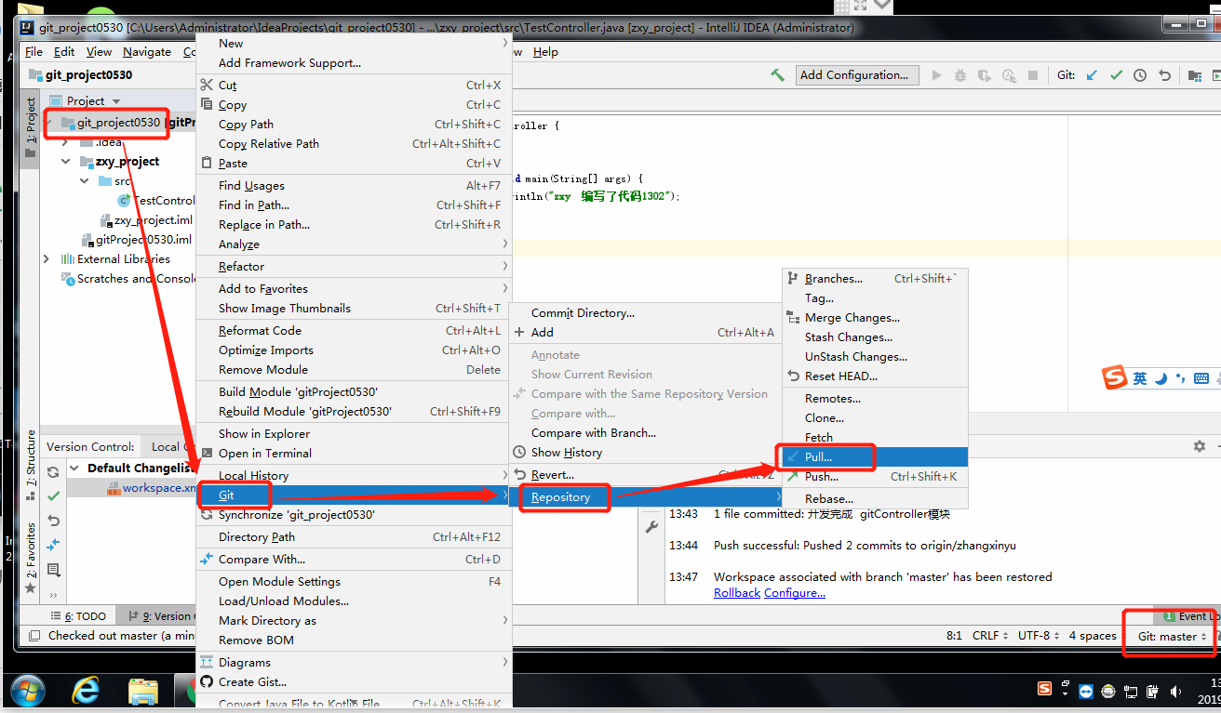Viewport: 1221px width, 713px height.
Task: Click the Add Configuration... button
Action: point(857,75)
